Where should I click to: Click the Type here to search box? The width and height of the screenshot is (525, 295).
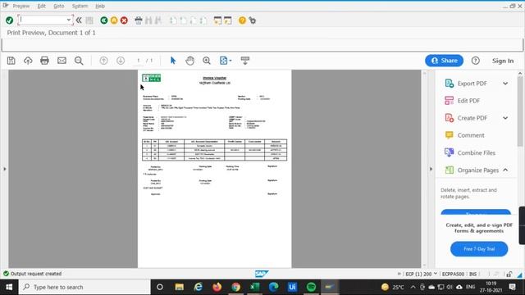84,287
